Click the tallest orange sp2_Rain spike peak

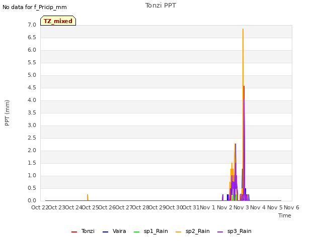point(243,29)
